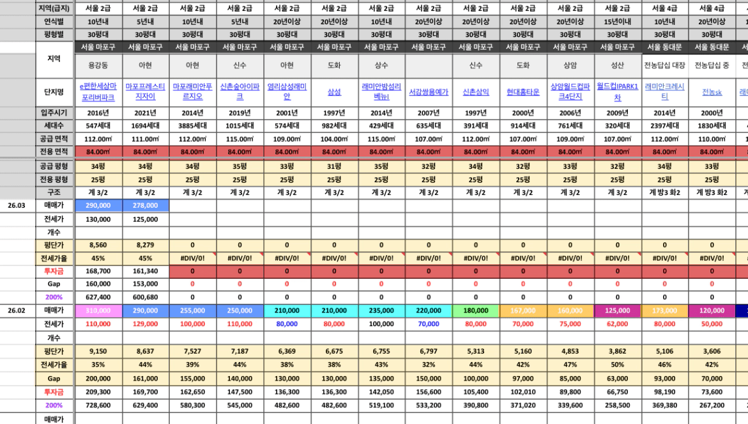Click the 단지명 row header cell
The width and height of the screenshot is (748, 424).
click(x=54, y=92)
